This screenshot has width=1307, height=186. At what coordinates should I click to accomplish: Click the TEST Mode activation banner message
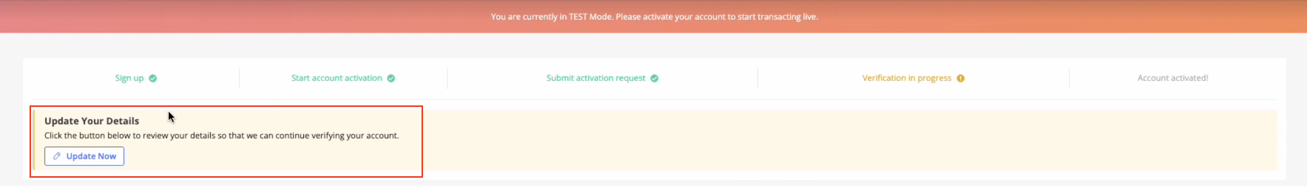point(655,17)
